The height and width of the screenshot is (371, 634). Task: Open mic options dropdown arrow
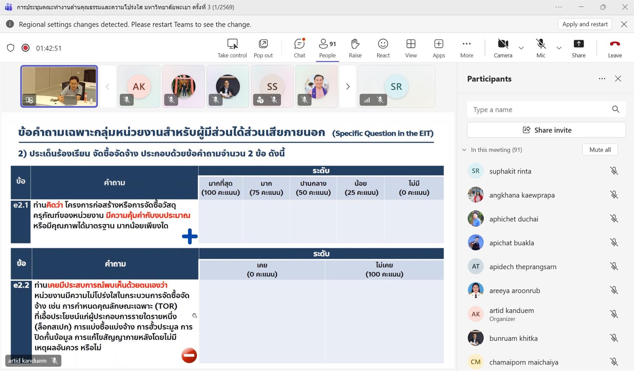click(559, 48)
